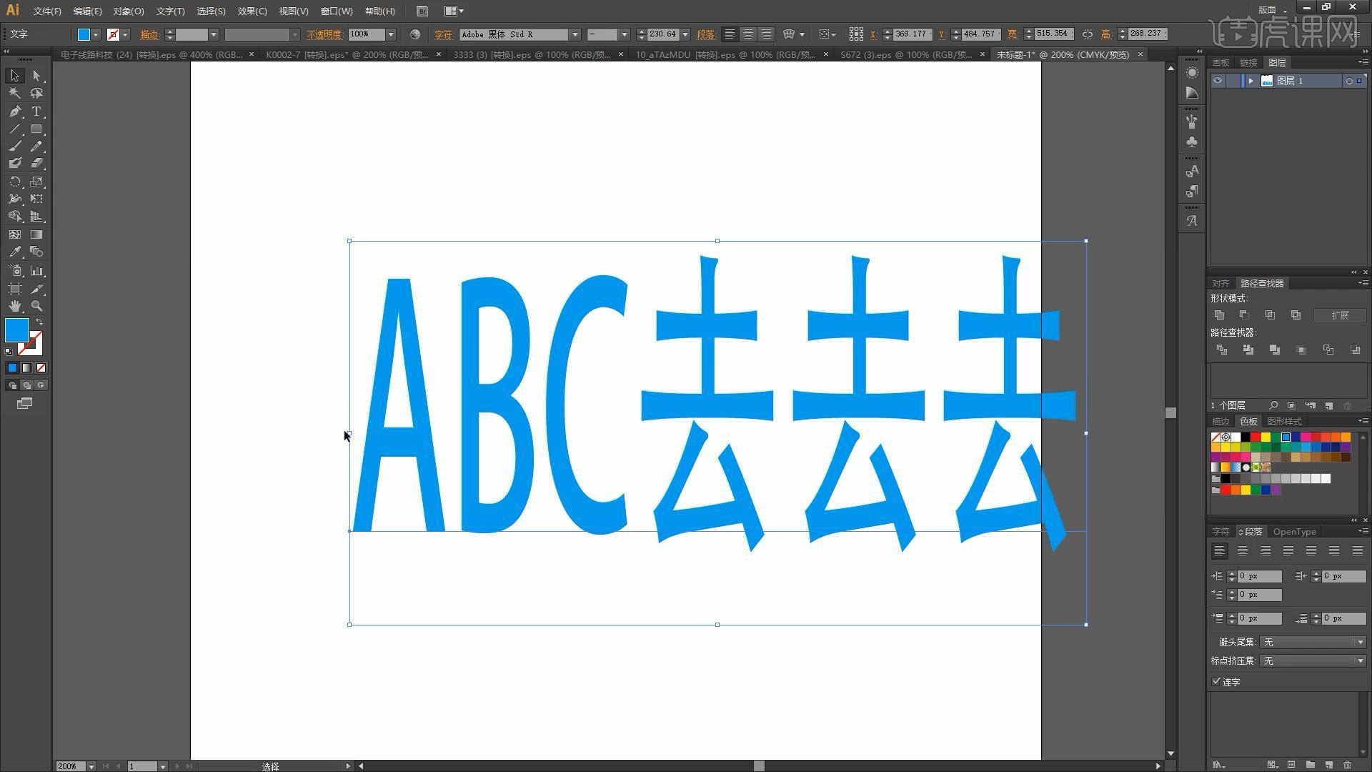Select the Pencil tool
This screenshot has width=1372, height=772.
[36, 147]
